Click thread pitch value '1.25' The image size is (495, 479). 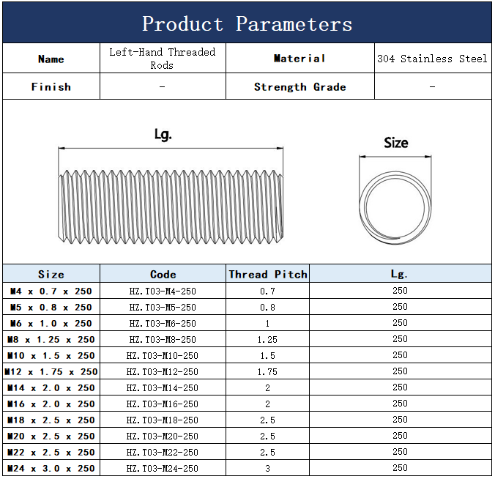(267, 339)
